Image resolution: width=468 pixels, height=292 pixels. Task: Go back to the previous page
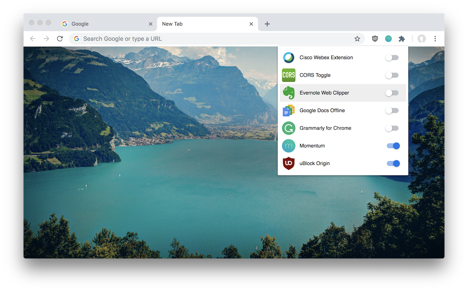pyautogui.click(x=33, y=39)
